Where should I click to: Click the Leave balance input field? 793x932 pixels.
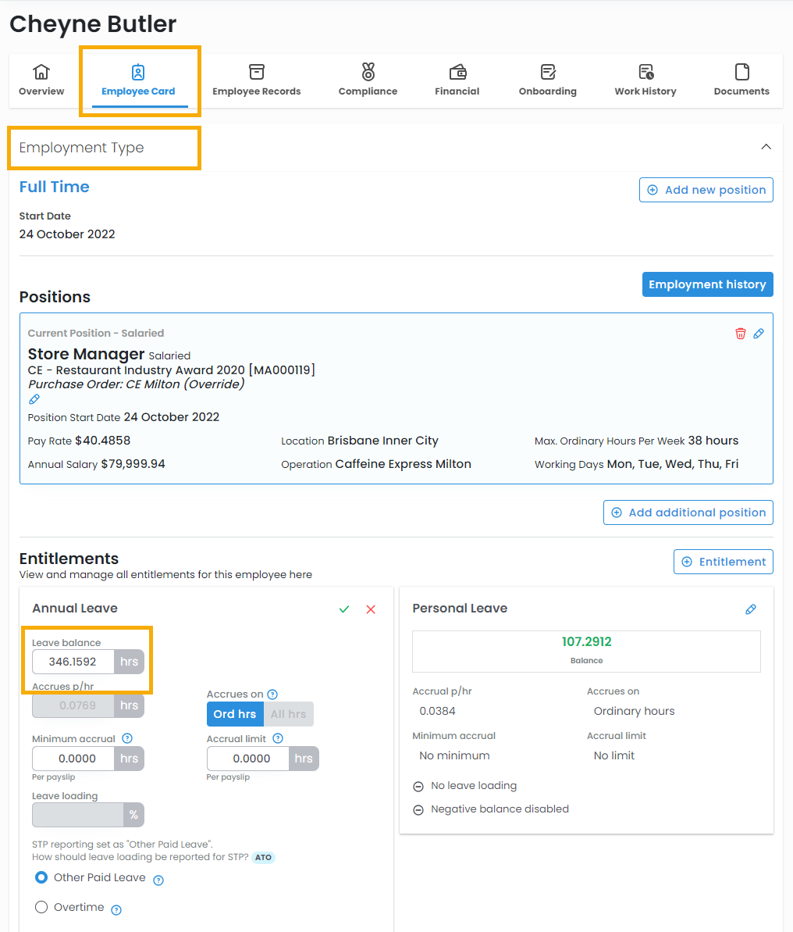[73, 662]
